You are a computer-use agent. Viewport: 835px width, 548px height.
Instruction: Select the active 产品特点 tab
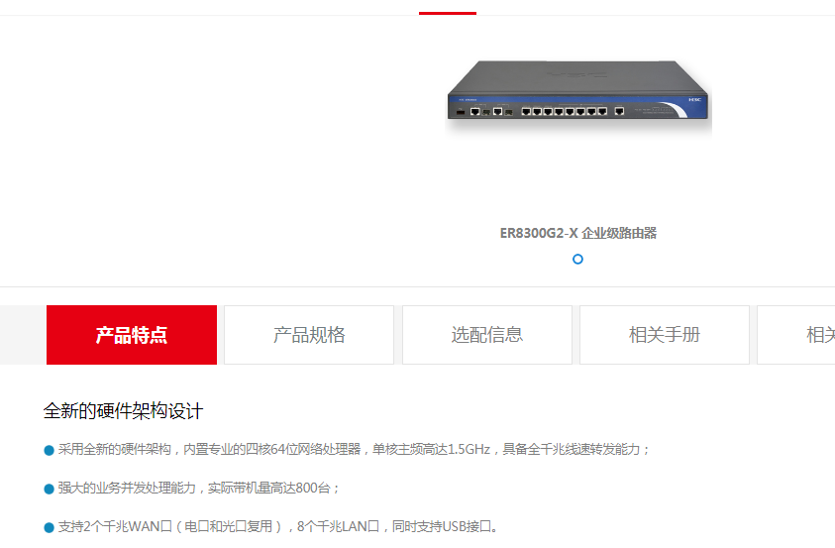point(132,335)
